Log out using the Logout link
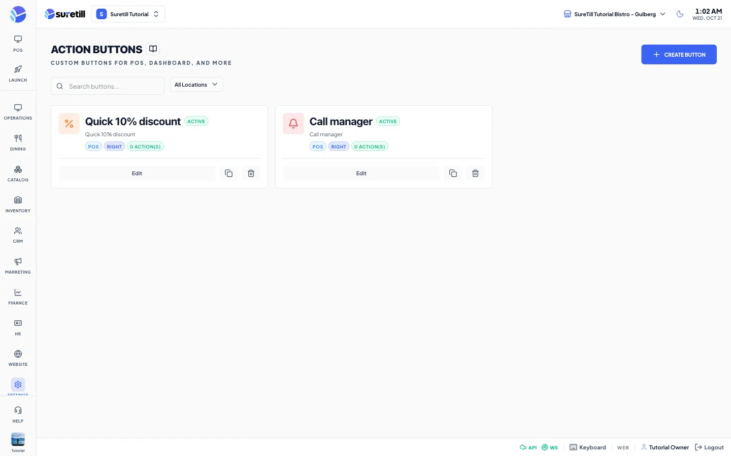This screenshot has height=456, width=731. coord(709,447)
